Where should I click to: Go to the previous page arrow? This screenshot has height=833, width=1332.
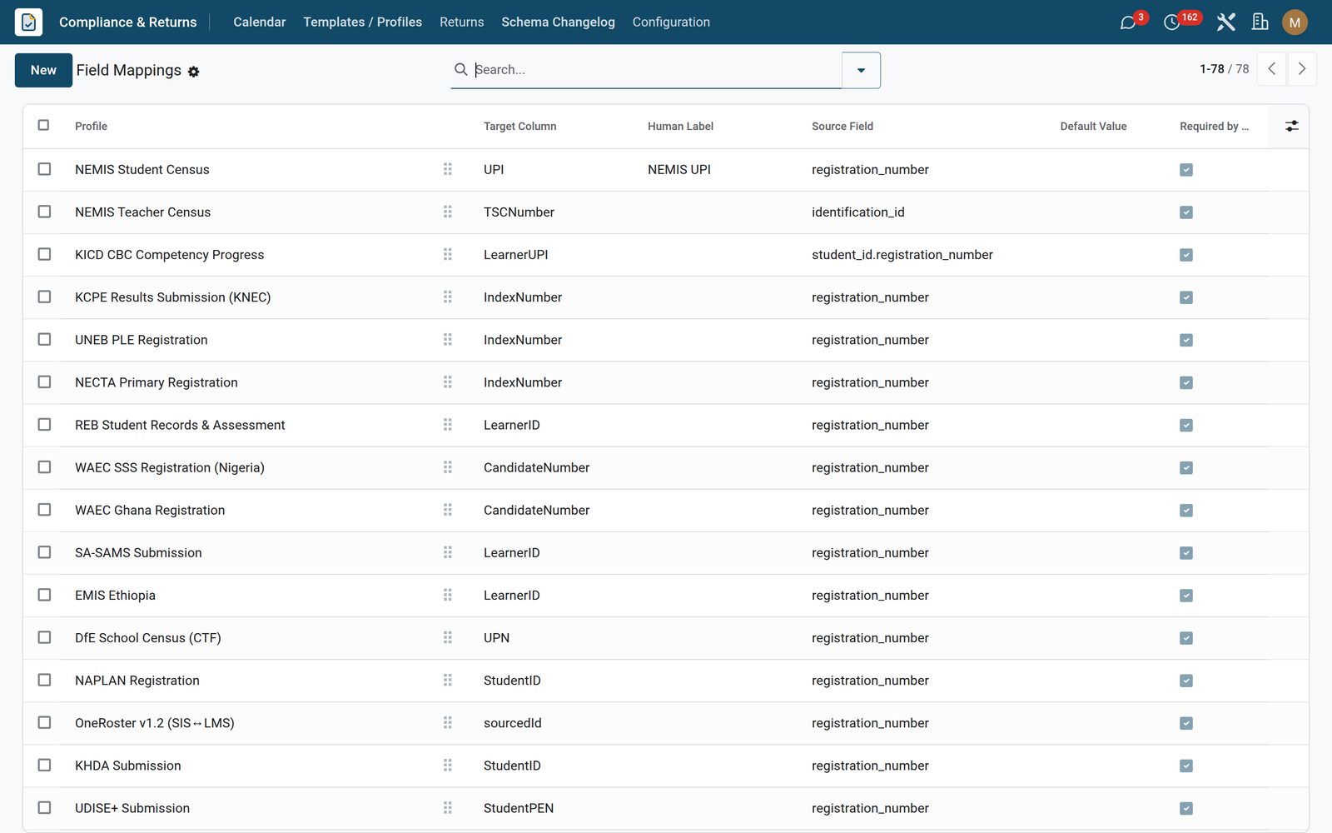[1272, 69]
